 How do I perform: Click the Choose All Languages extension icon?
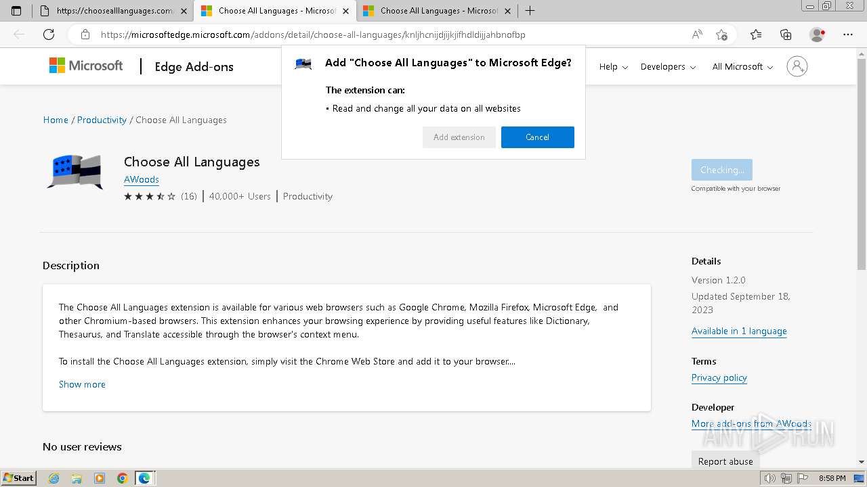point(75,172)
